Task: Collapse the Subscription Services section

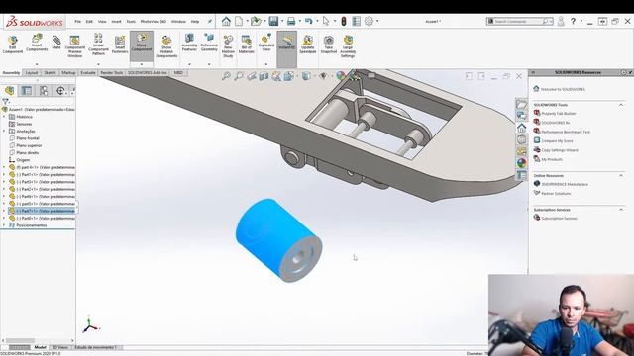Action: coord(621,210)
